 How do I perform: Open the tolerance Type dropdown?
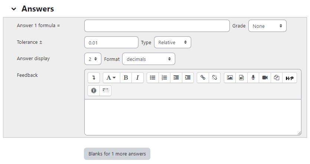click(x=172, y=42)
